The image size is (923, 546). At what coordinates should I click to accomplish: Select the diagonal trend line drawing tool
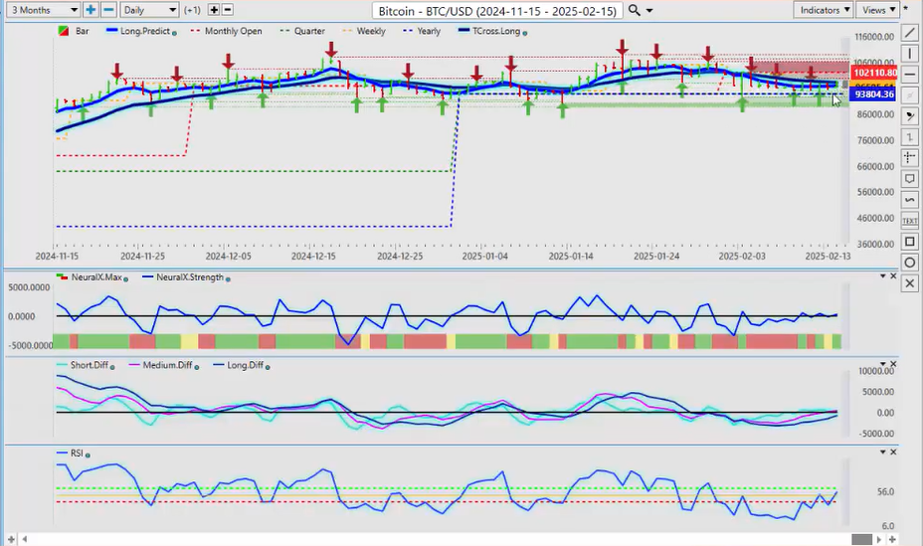910,33
